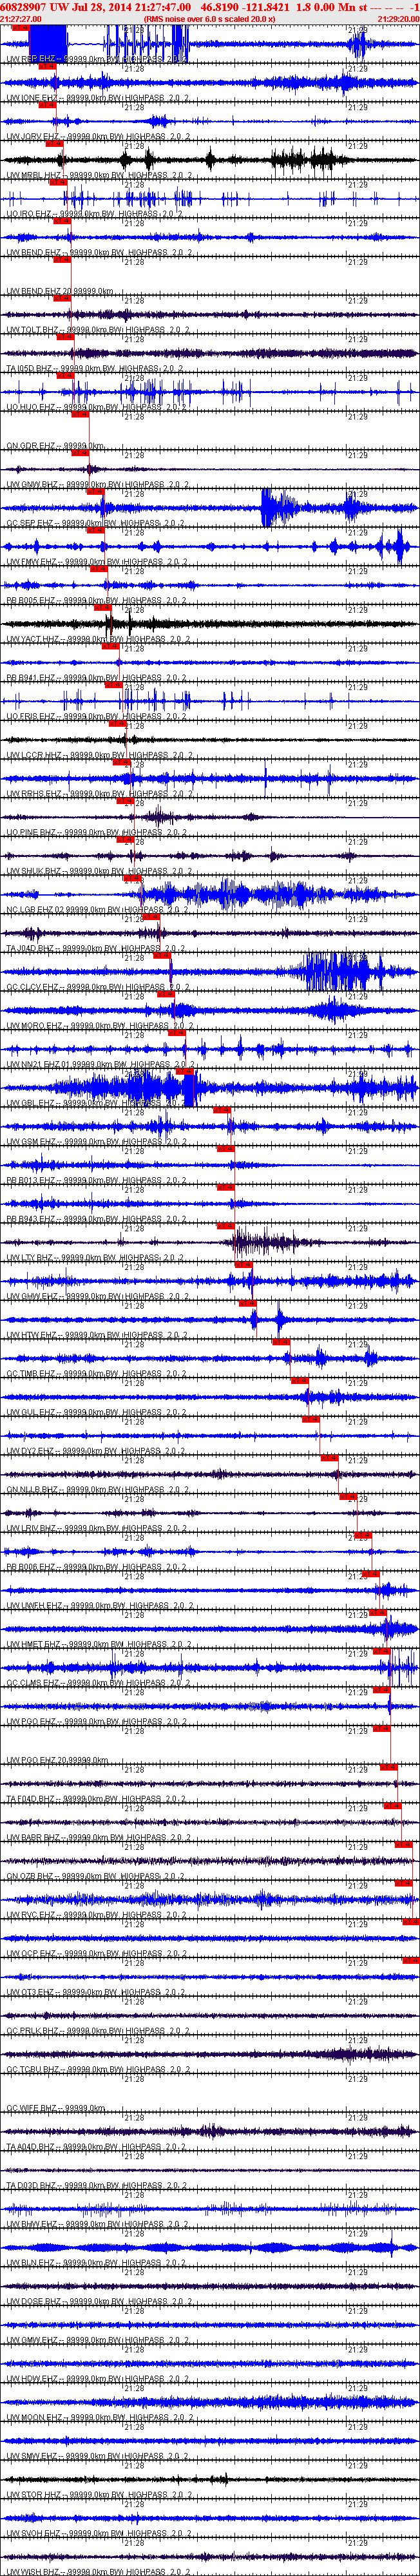The height and width of the screenshot is (2576, 420).
Task: Click the event ID 60828907 in header
Action: click(x=21, y=7)
